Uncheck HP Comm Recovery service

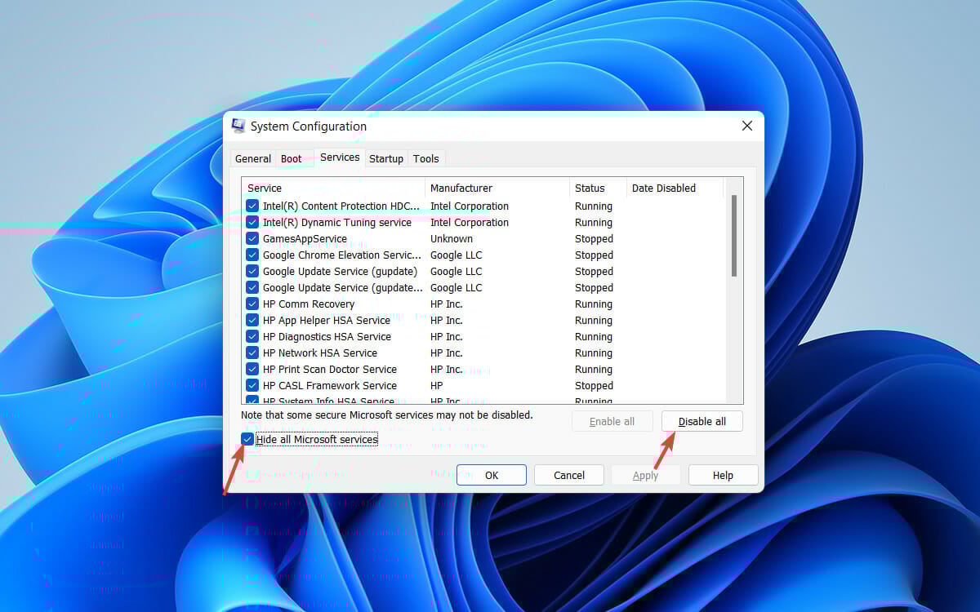252,304
